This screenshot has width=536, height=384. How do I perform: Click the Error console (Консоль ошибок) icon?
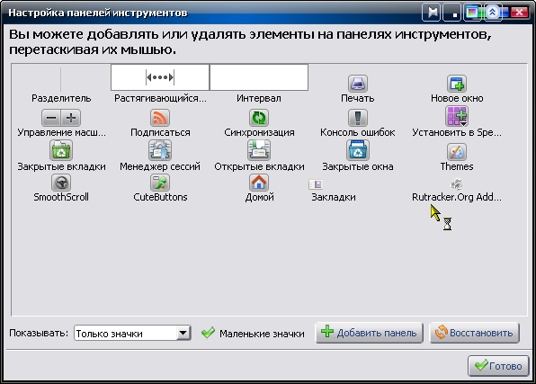pyautogui.click(x=358, y=118)
